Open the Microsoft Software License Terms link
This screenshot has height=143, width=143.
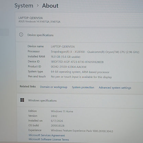tap(49, 140)
